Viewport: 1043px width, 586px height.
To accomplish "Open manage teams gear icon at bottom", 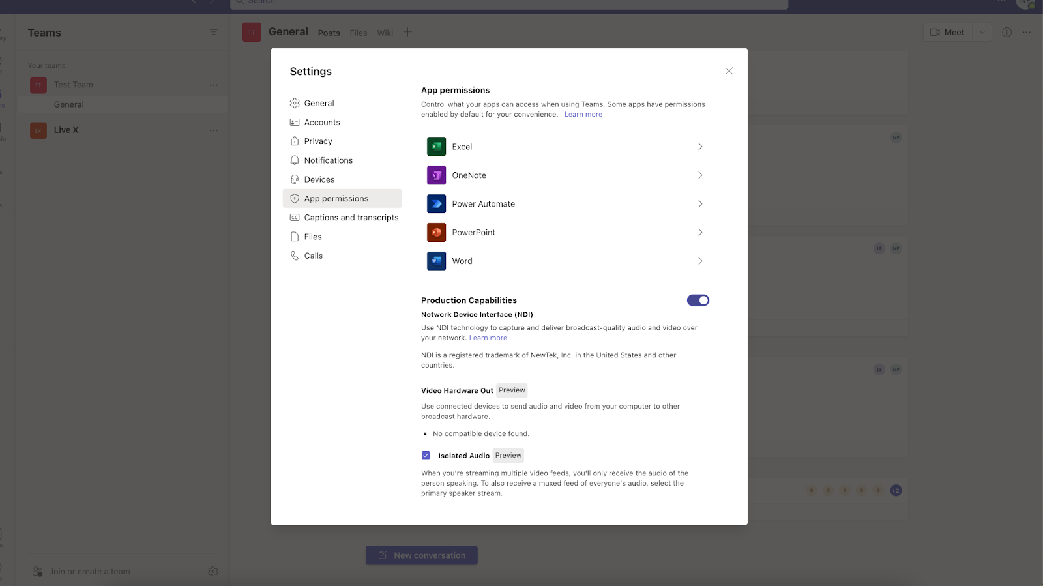I will point(213,572).
